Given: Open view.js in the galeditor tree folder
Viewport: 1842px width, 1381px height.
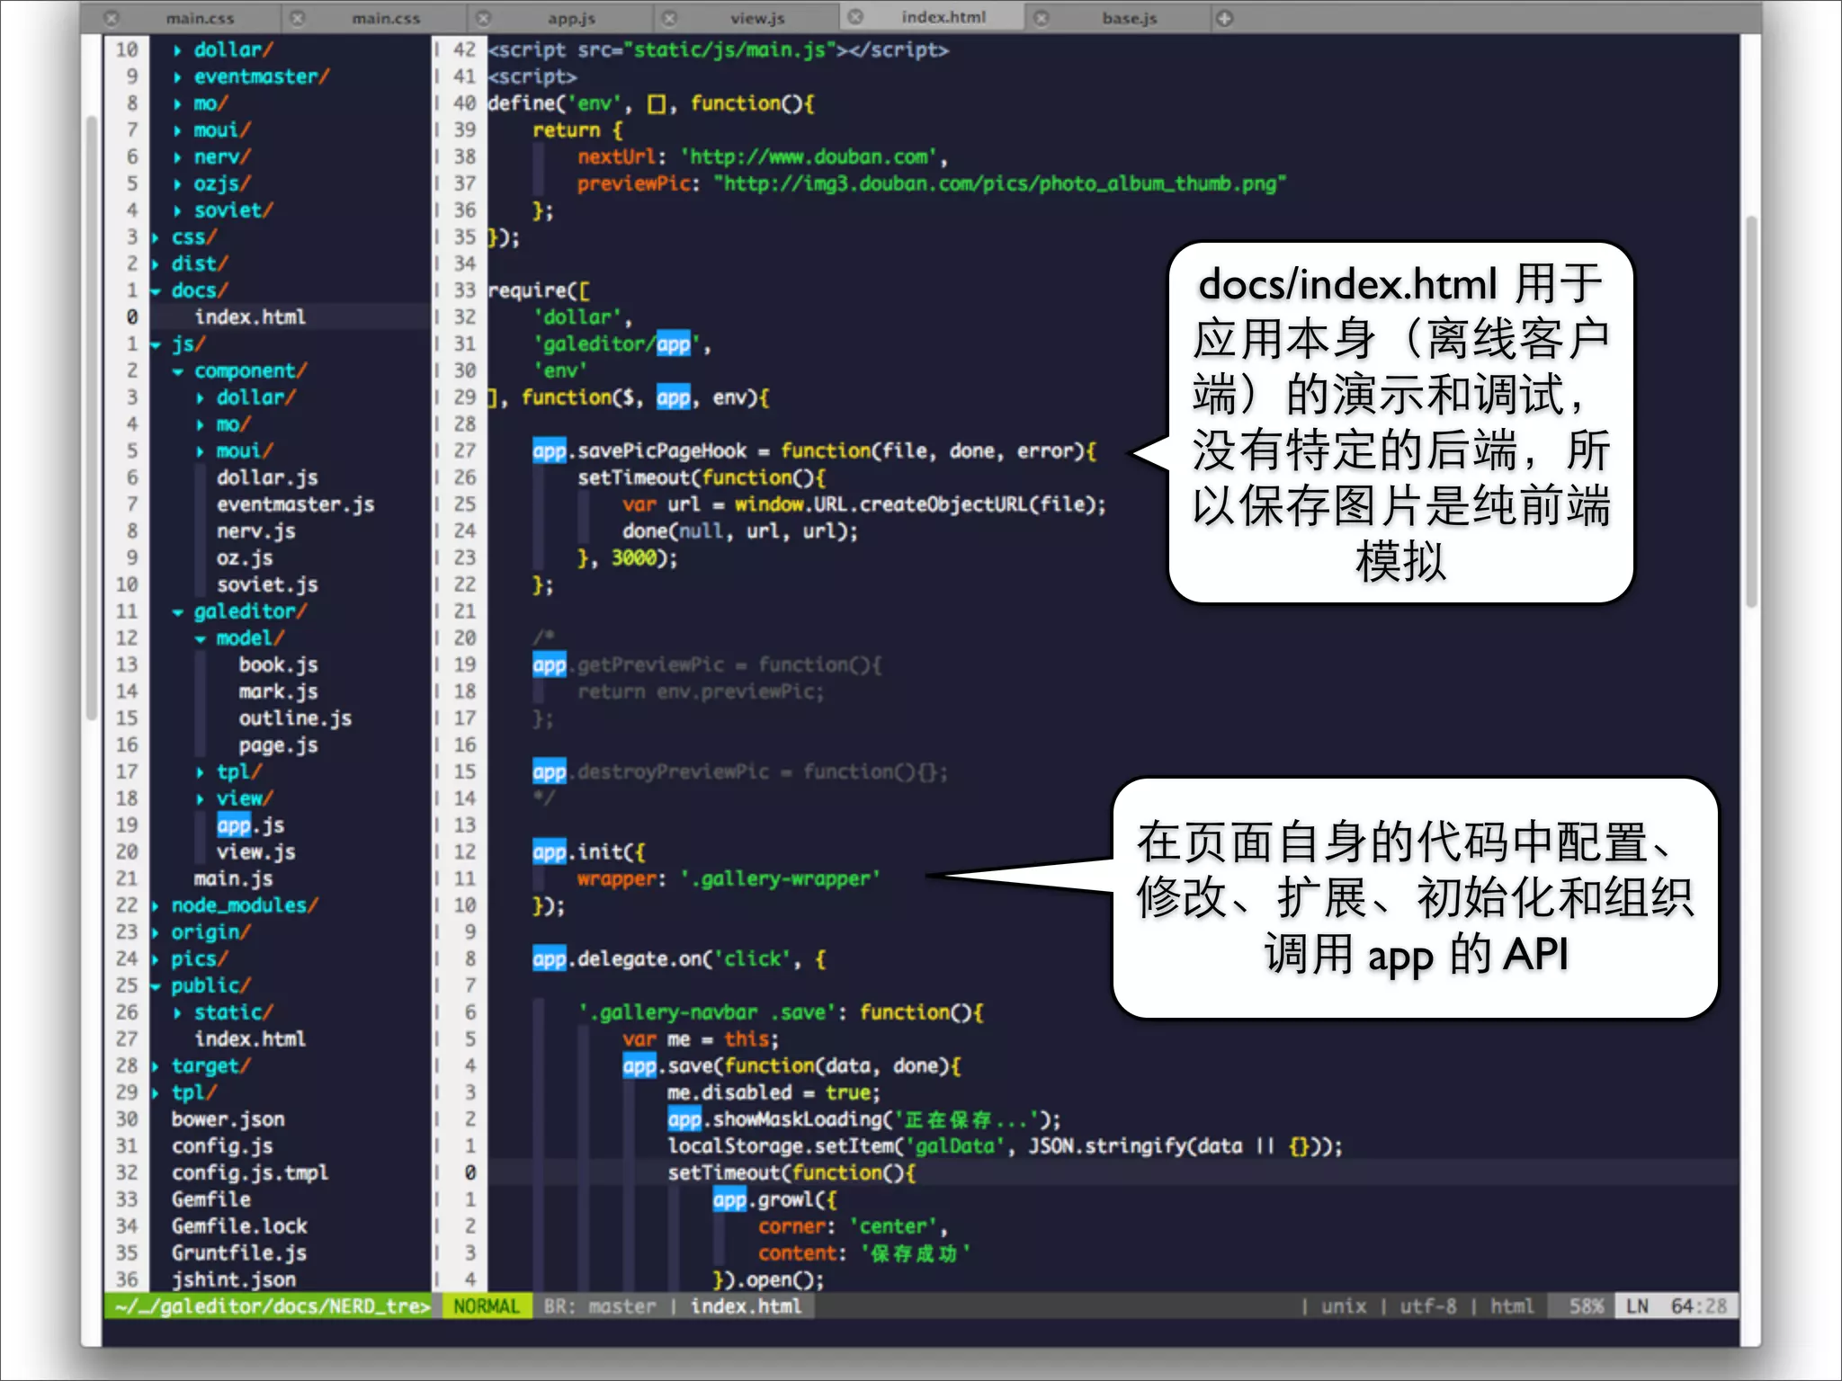Looking at the screenshot, I should (255, 852).
